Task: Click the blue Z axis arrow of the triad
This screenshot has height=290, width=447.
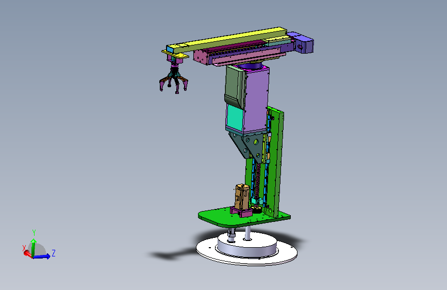Action: [x=43, y=256]
